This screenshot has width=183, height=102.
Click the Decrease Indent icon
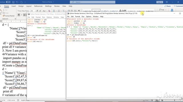click(69, 11)
